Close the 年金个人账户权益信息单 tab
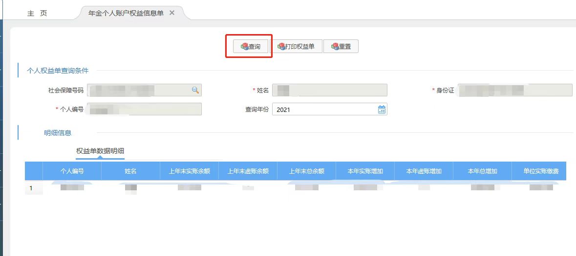This screenshot has width=576, height=256. tap(172, 13)
